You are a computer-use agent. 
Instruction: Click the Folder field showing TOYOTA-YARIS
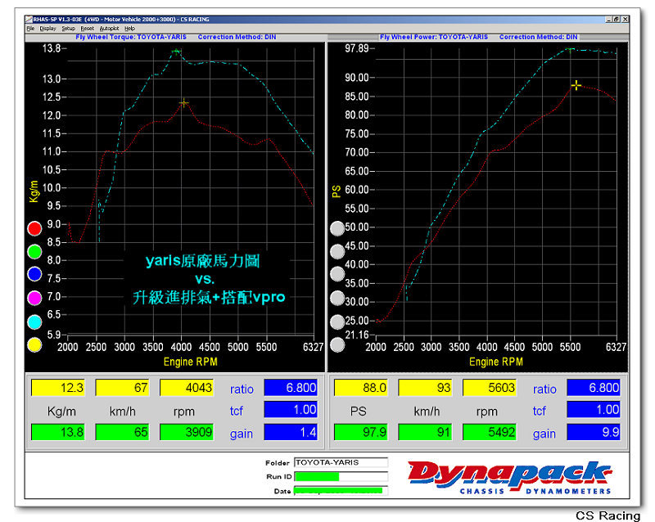341,462
